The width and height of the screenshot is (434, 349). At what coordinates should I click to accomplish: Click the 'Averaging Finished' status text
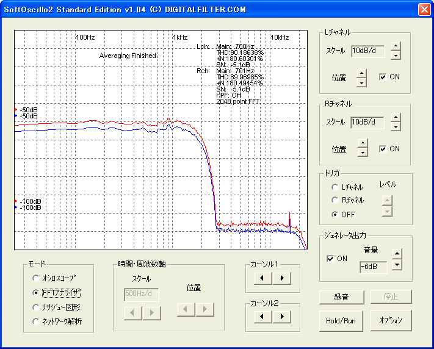click(x=128, y=56)
